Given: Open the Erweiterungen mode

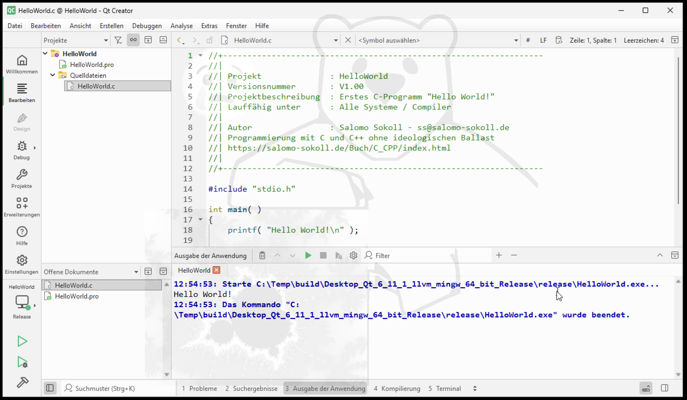Looking at the screenshot, I should 22,208.
